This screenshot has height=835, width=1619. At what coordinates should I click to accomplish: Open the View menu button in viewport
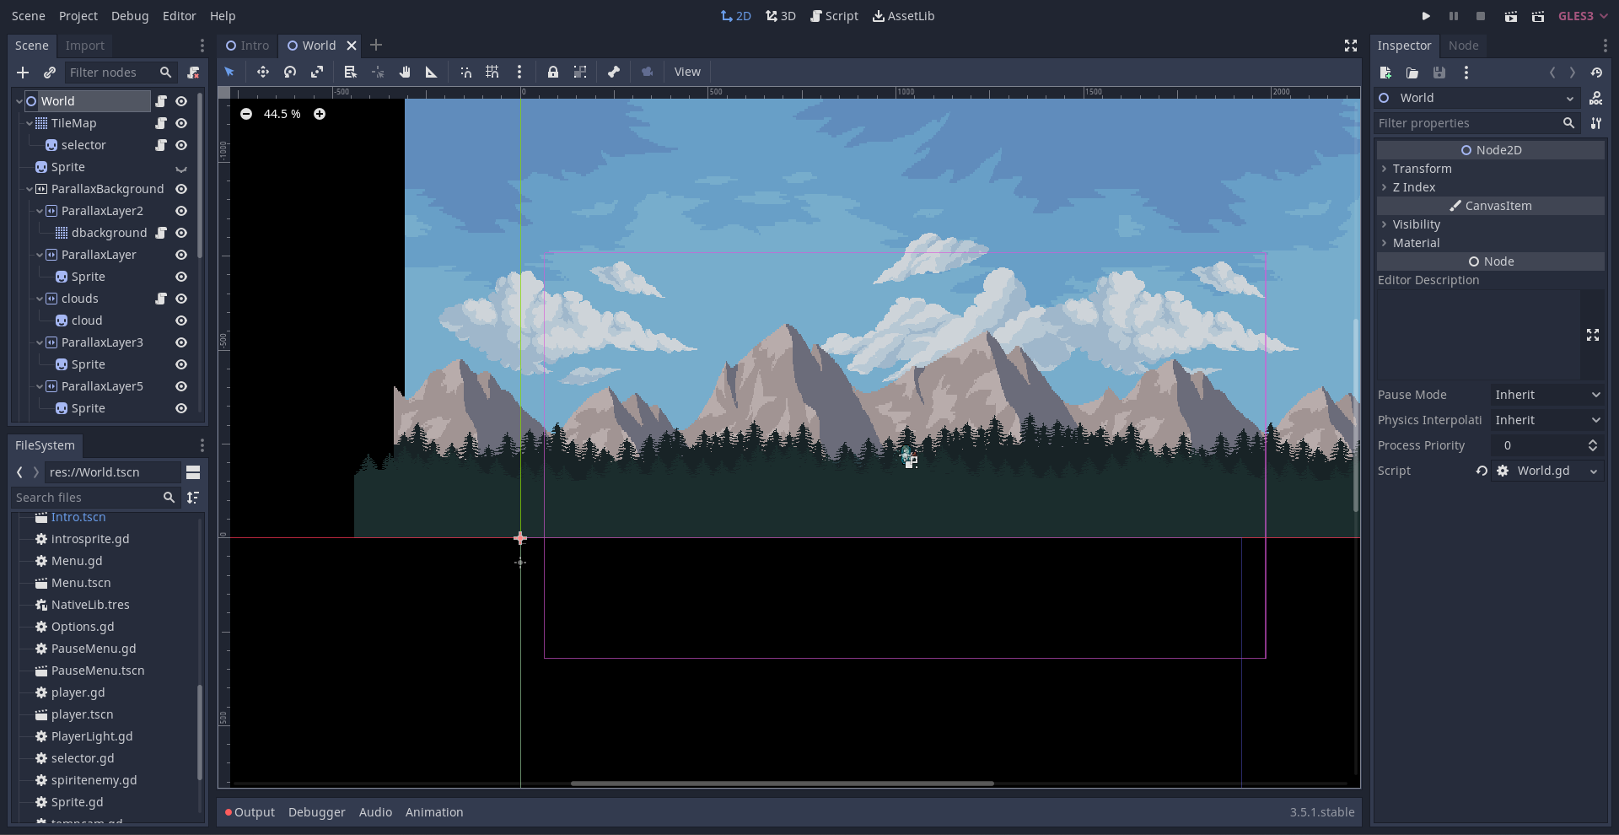point(687,73)
